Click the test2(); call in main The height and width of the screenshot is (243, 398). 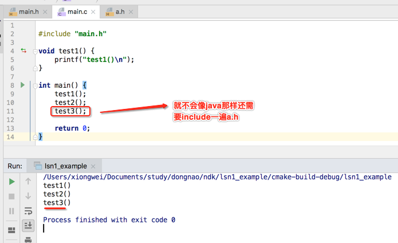tap(70, 103)
